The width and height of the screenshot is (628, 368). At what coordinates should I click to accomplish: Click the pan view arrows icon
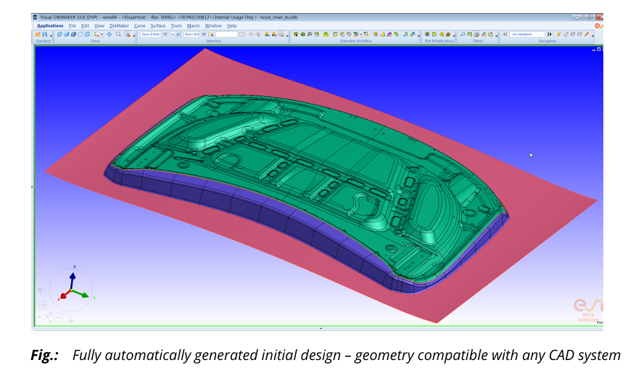109,34
